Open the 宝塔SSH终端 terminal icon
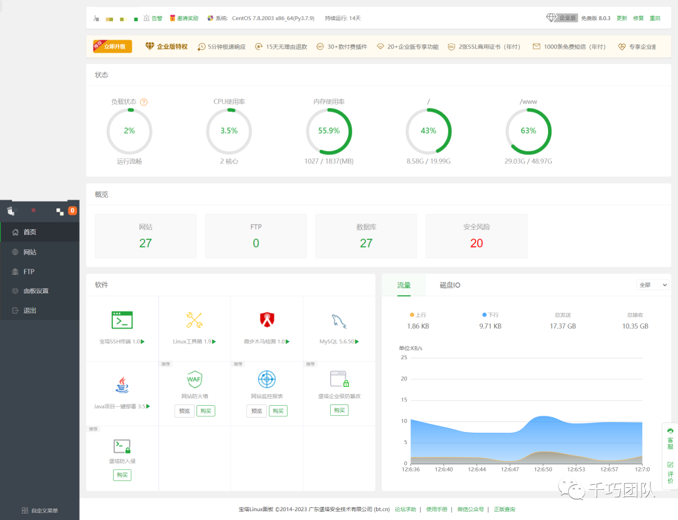This screenshot has width=678, height=520. tap(122, 320)
